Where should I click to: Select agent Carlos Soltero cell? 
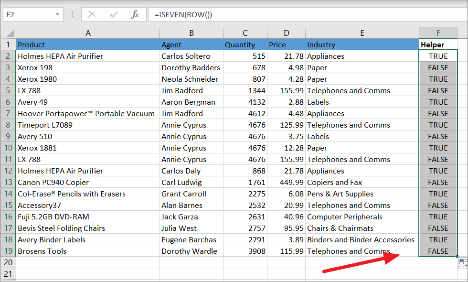tap(191, 56)
